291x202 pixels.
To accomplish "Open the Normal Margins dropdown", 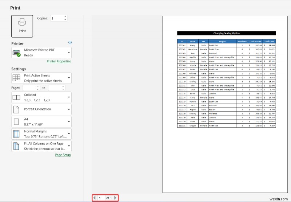I will (x=41, y=134).
